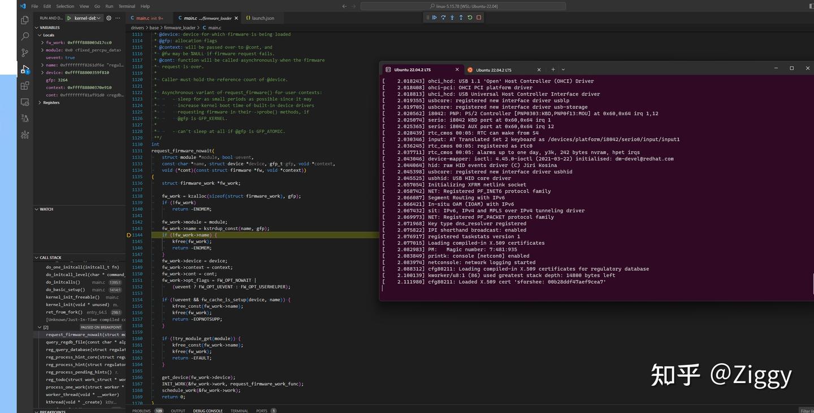
Task: Expand the fw_work variable in Locals
Action: tap(41, 42)
